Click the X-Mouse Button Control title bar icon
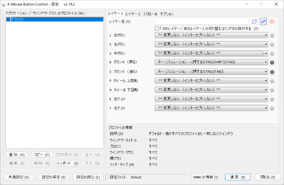The width and height of the screenshot is (284, 185). [4, 4]
